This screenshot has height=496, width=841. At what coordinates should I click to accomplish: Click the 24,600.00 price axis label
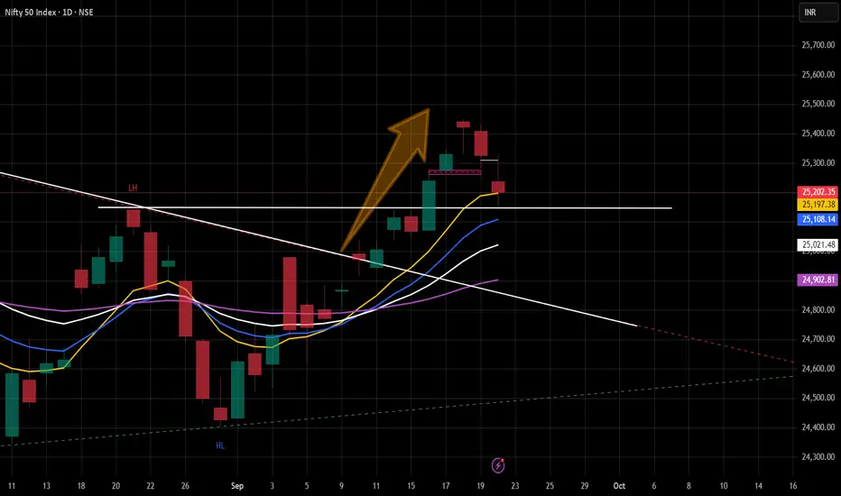pyautogui.click(x=818, y=368)
